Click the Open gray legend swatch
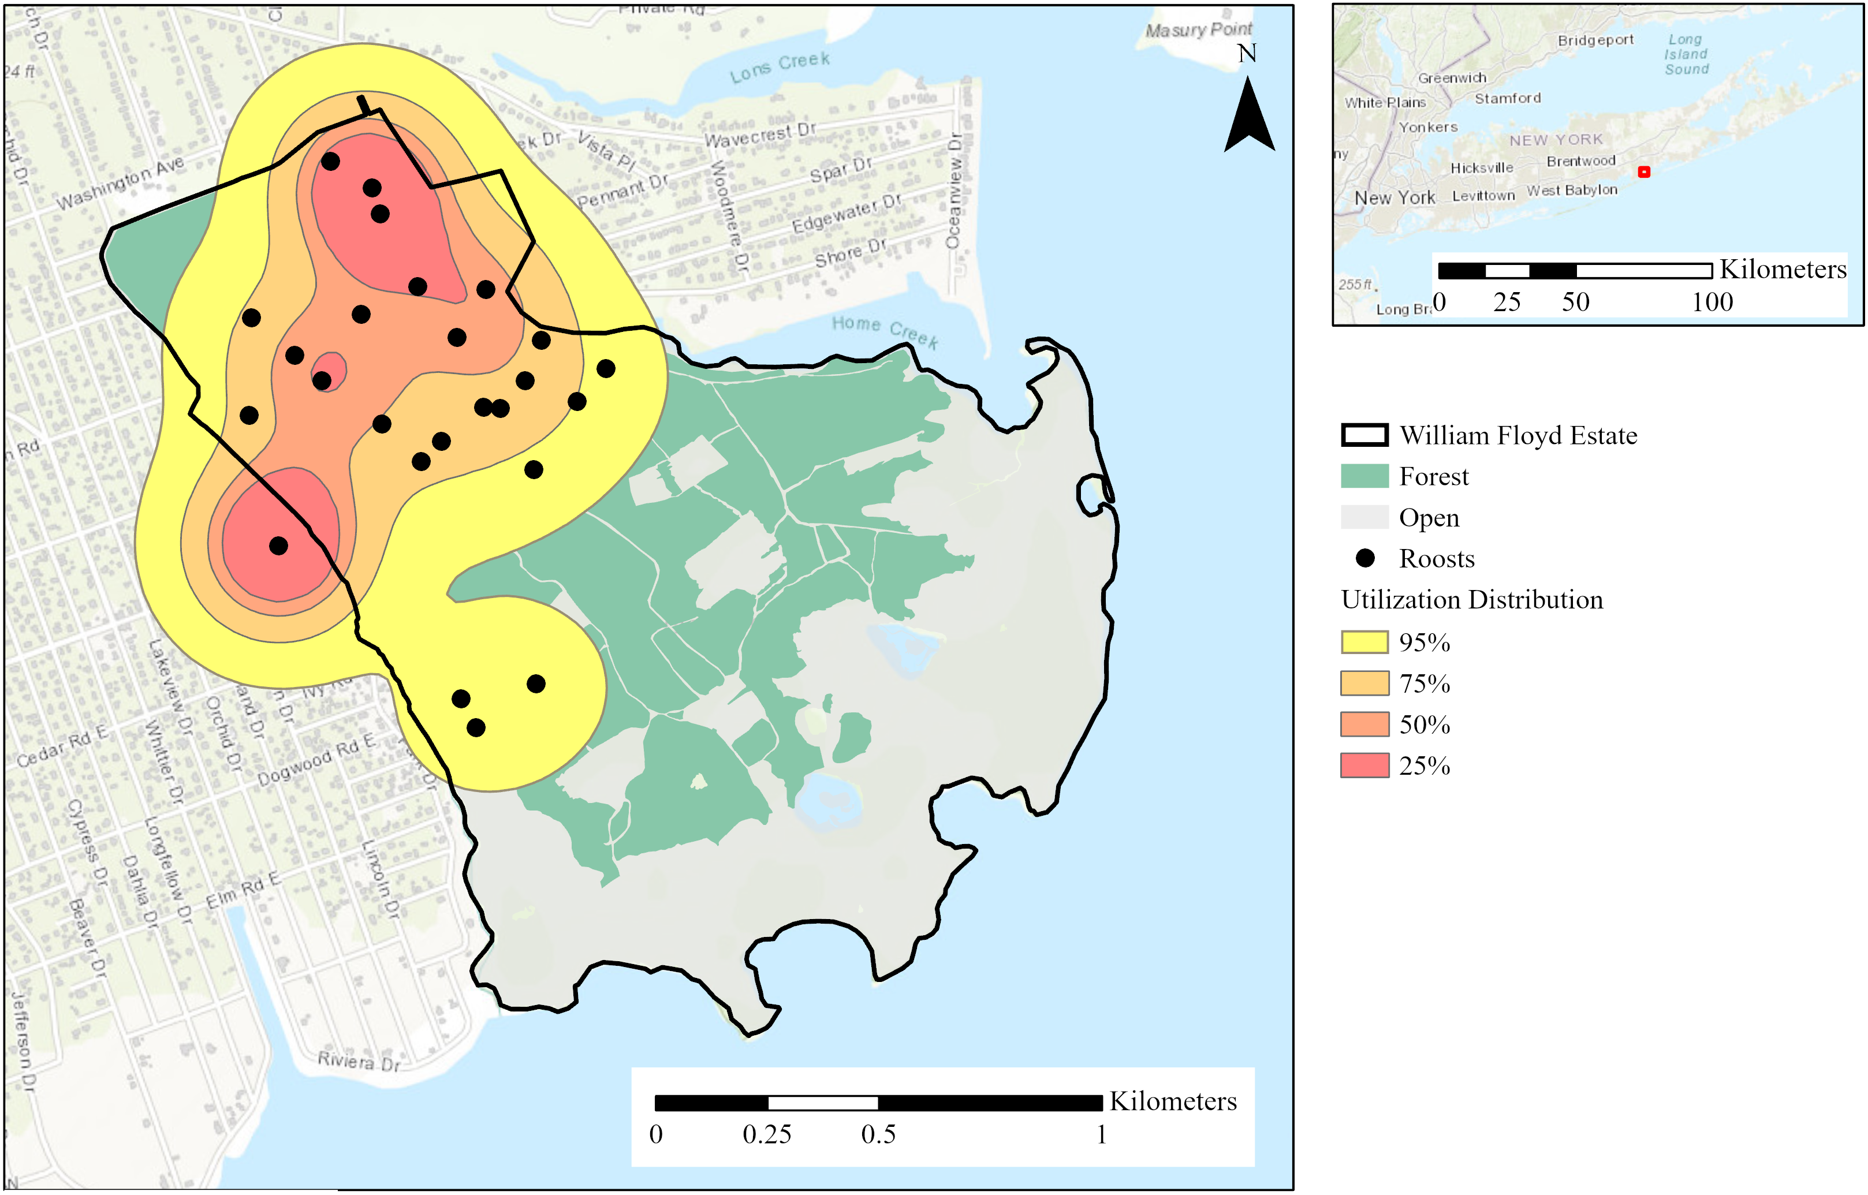 coord(1364,518)
